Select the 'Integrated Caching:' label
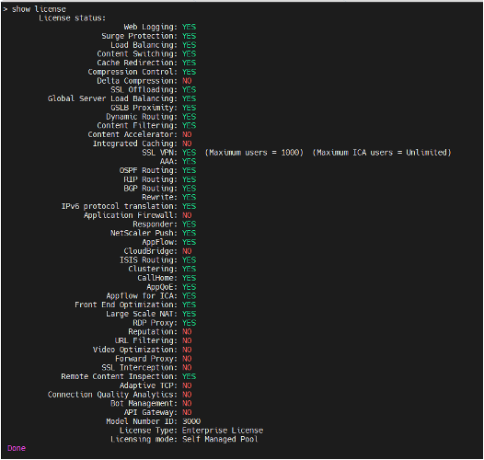Image resolution: width=484 pixels, height=460 pixels. (135, 144)
